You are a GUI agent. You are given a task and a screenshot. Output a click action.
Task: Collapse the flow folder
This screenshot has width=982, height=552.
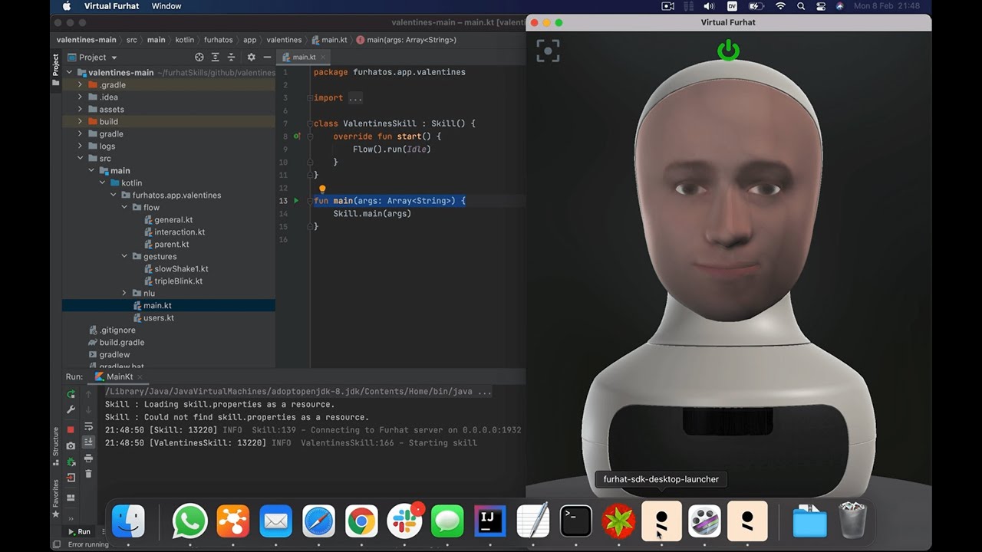click(124, 208)
